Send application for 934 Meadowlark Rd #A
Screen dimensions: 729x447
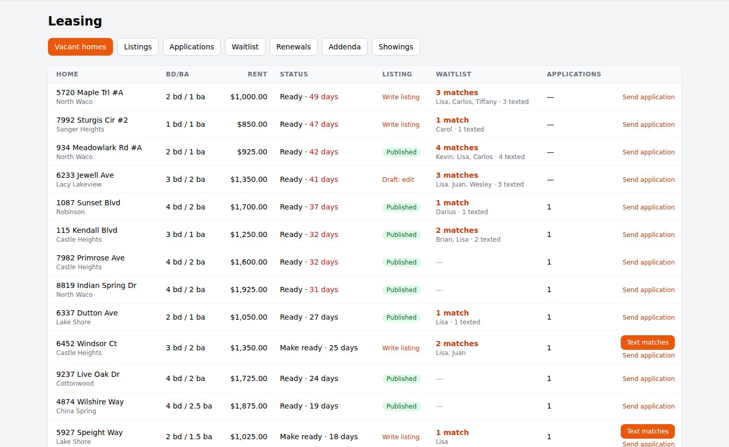[x=648, y=152]
